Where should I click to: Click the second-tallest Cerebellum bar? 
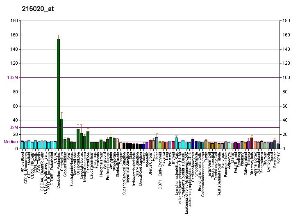coord(61,133)
